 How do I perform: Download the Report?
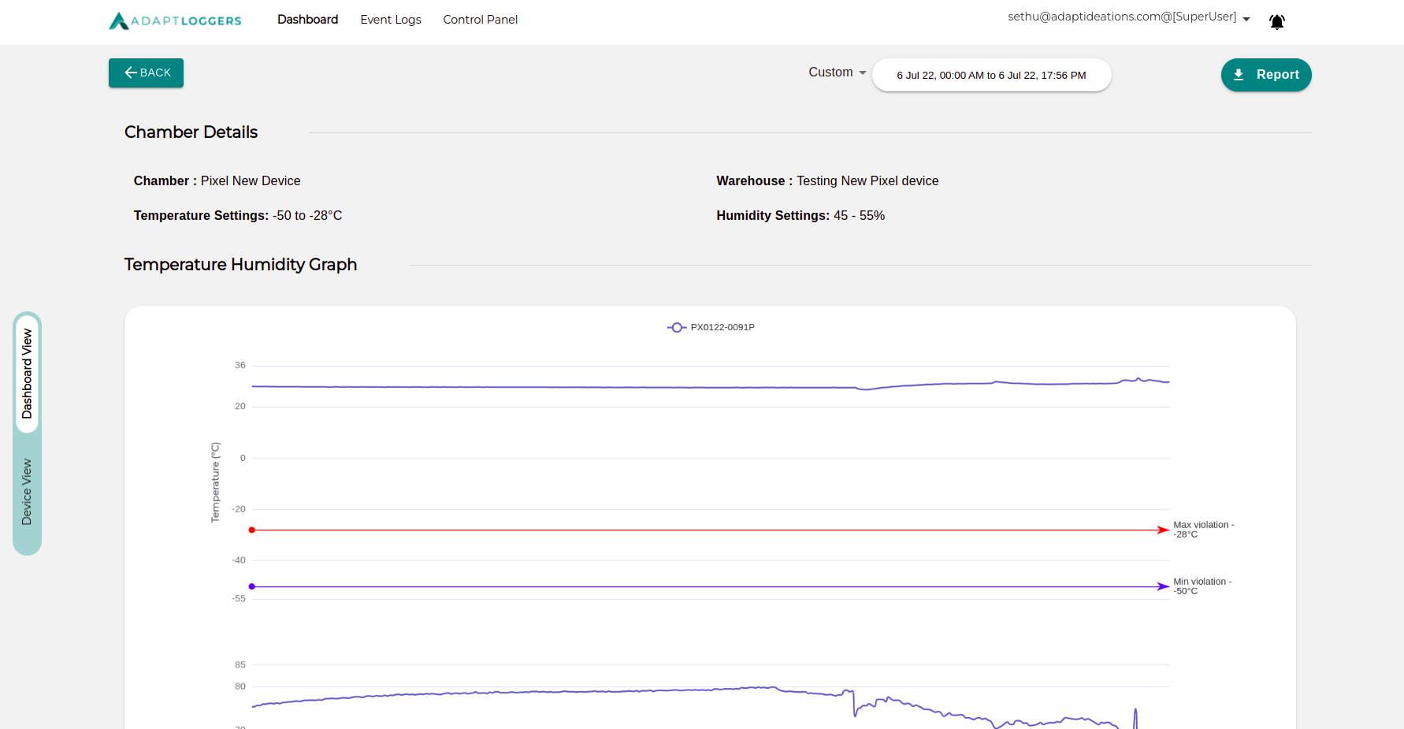(1266, 75)
